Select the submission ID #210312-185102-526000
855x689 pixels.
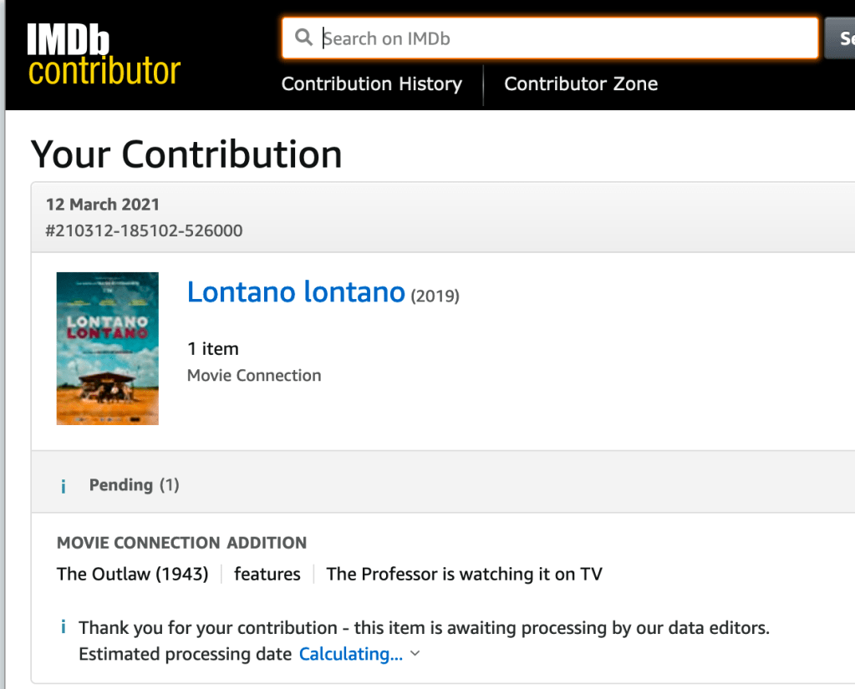tap(144, 231)
